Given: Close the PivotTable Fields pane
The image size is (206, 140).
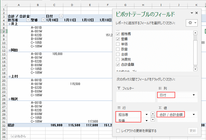Looking at the screenshot, I should (x=197, y=13).
